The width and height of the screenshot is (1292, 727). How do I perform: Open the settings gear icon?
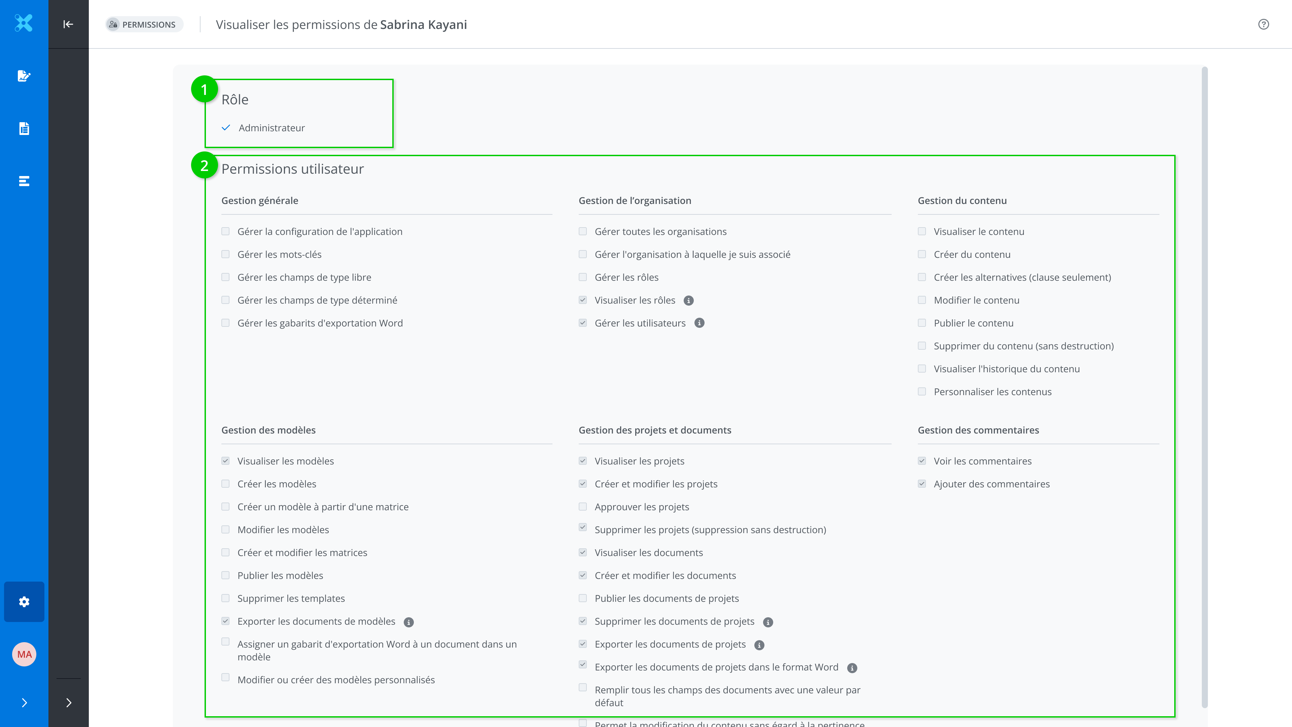tap(24, 601)
